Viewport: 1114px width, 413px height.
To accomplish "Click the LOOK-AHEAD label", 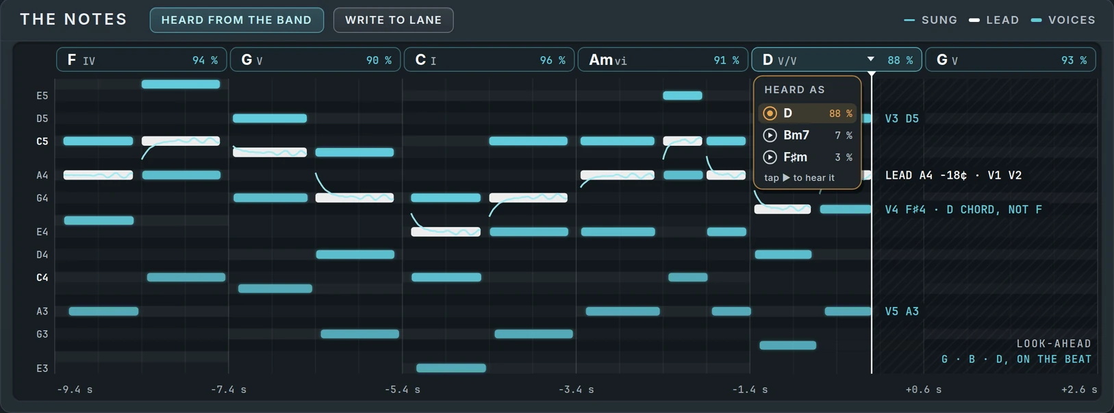I will [1054, 343].
